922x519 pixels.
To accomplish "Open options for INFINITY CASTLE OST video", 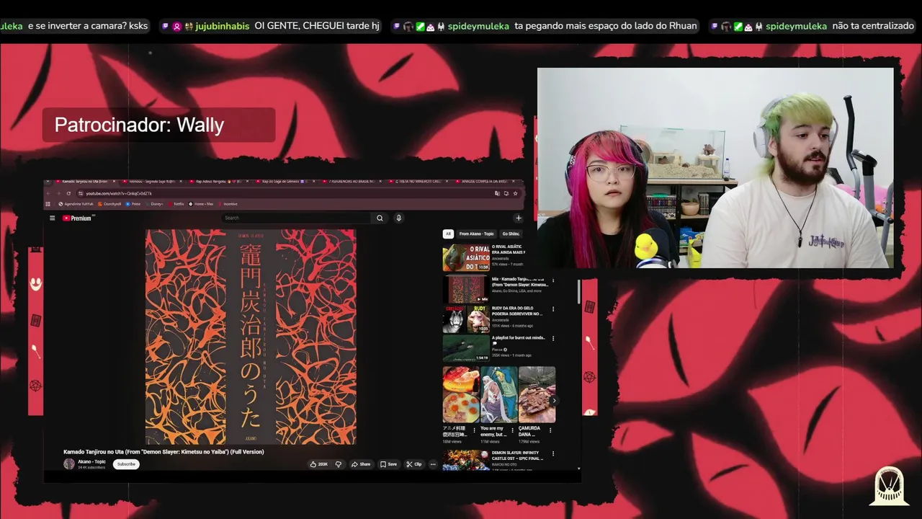I will [553, 454].
